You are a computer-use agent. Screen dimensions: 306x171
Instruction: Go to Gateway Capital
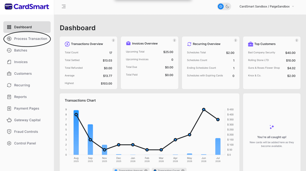click(x=27, y=120)
